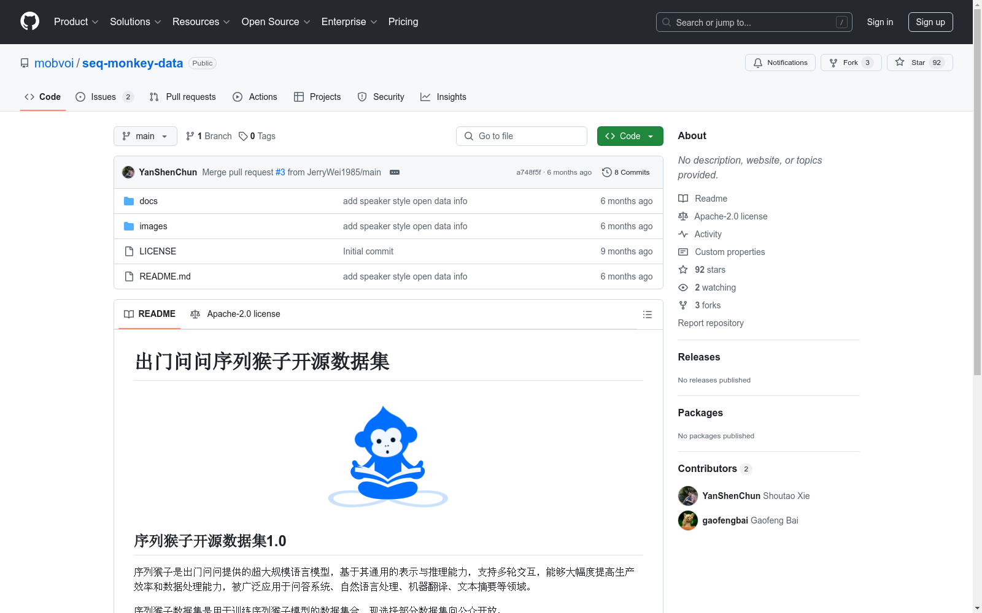Open the Contributors heading link

[x=715, y=468]
